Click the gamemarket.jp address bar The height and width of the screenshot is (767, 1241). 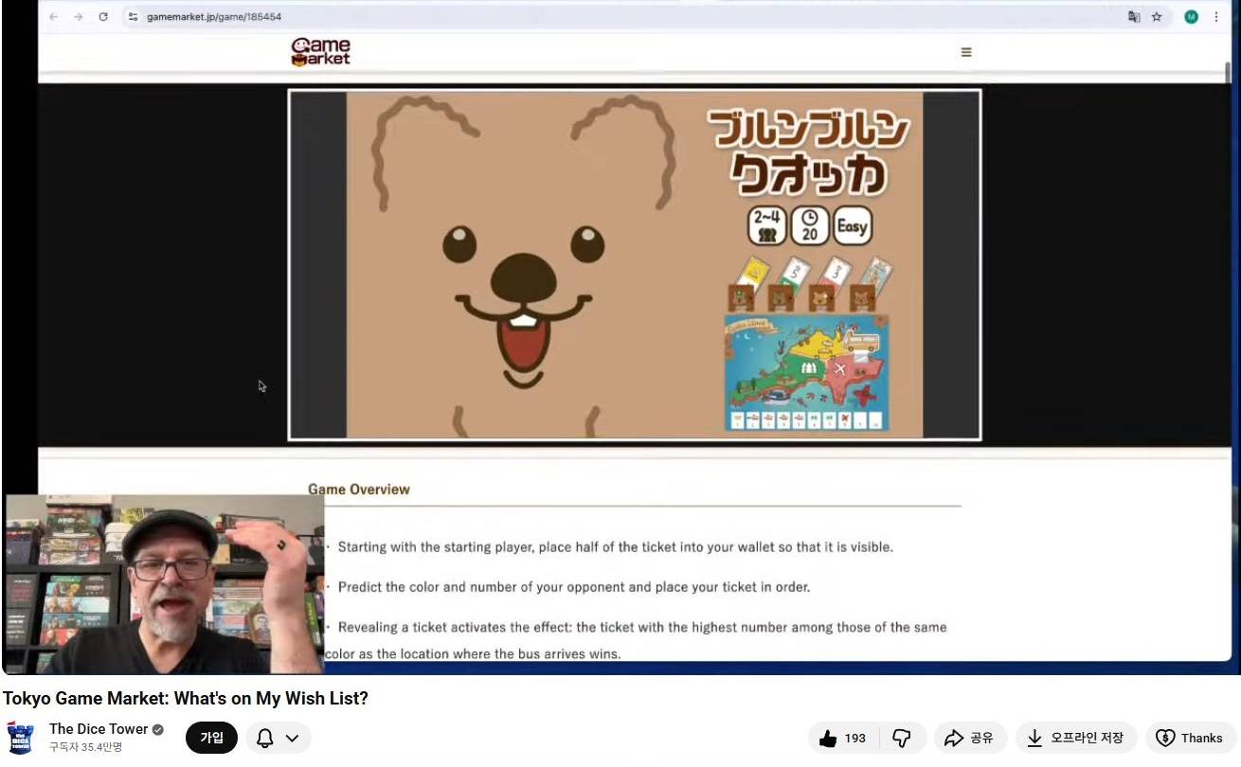(x=568, y=17)
